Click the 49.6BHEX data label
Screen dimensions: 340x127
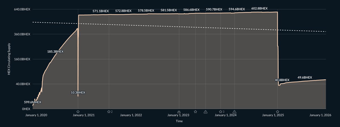305,78
